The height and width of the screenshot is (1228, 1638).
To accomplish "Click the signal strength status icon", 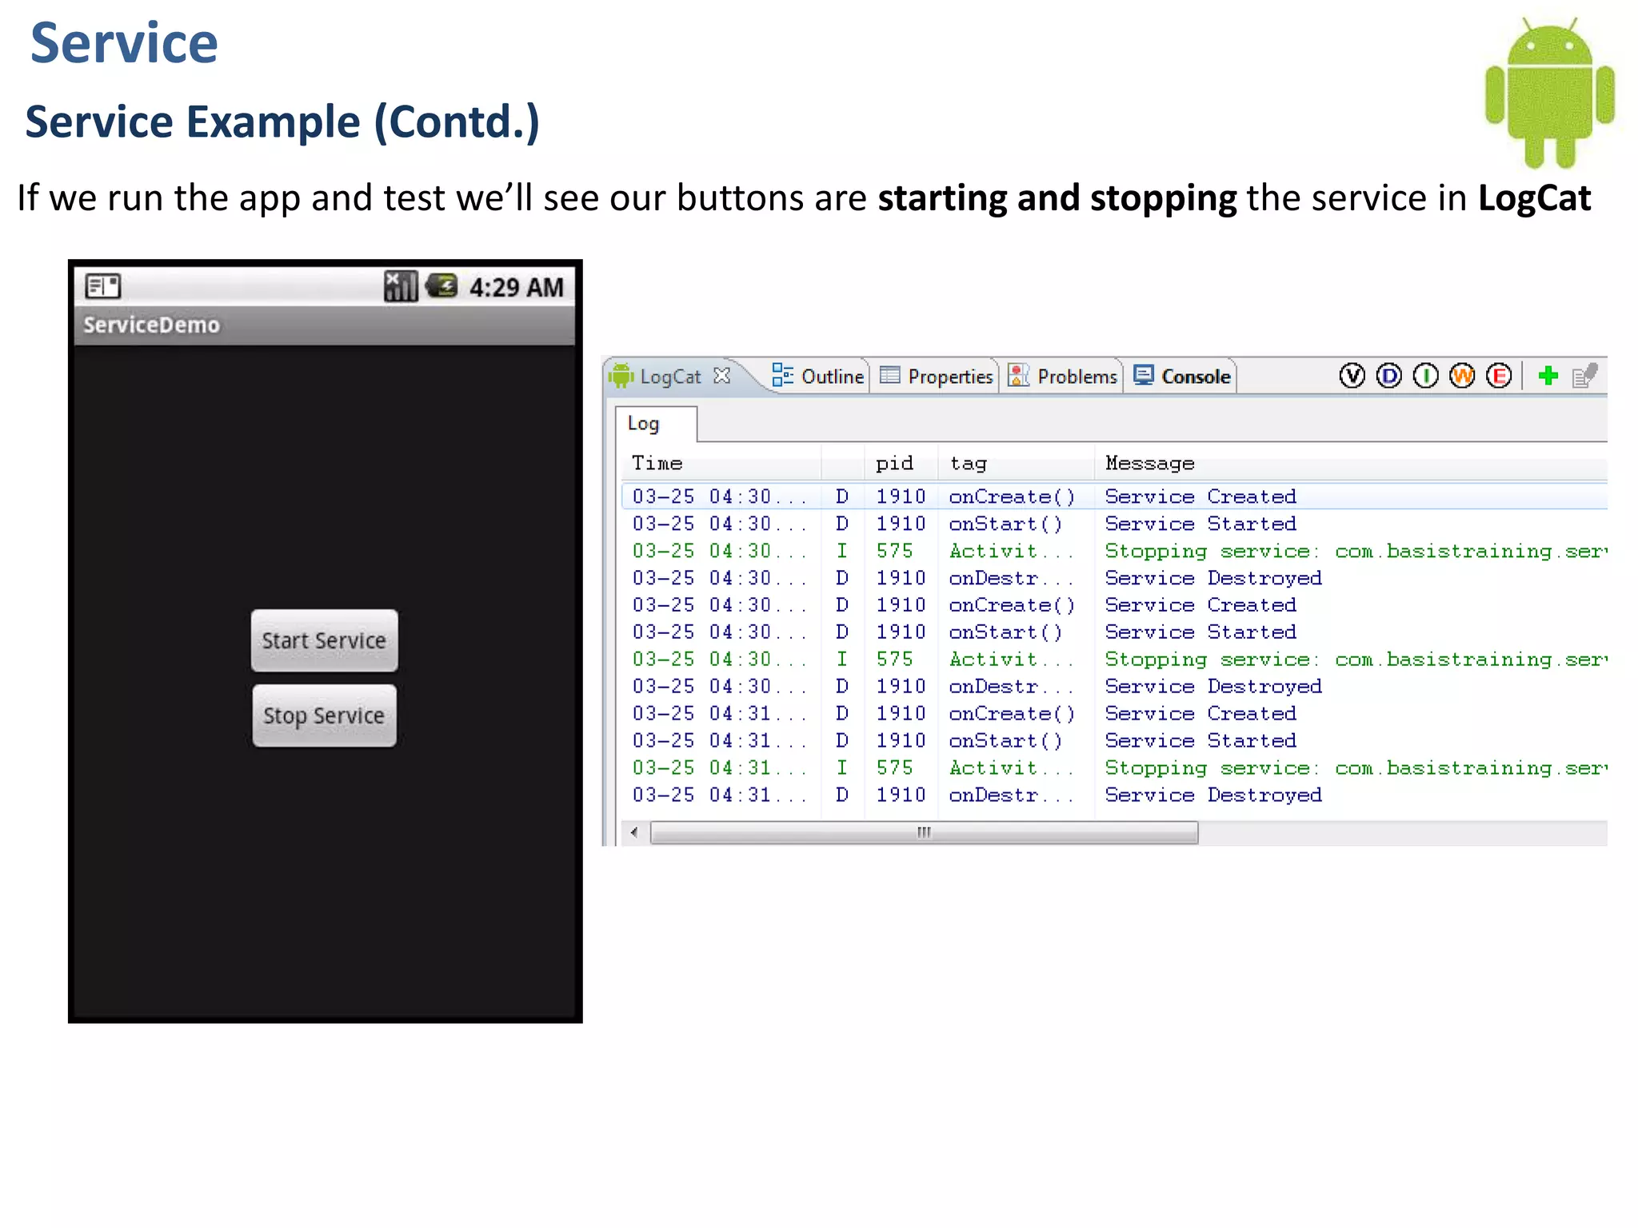I will coord(401,286).
